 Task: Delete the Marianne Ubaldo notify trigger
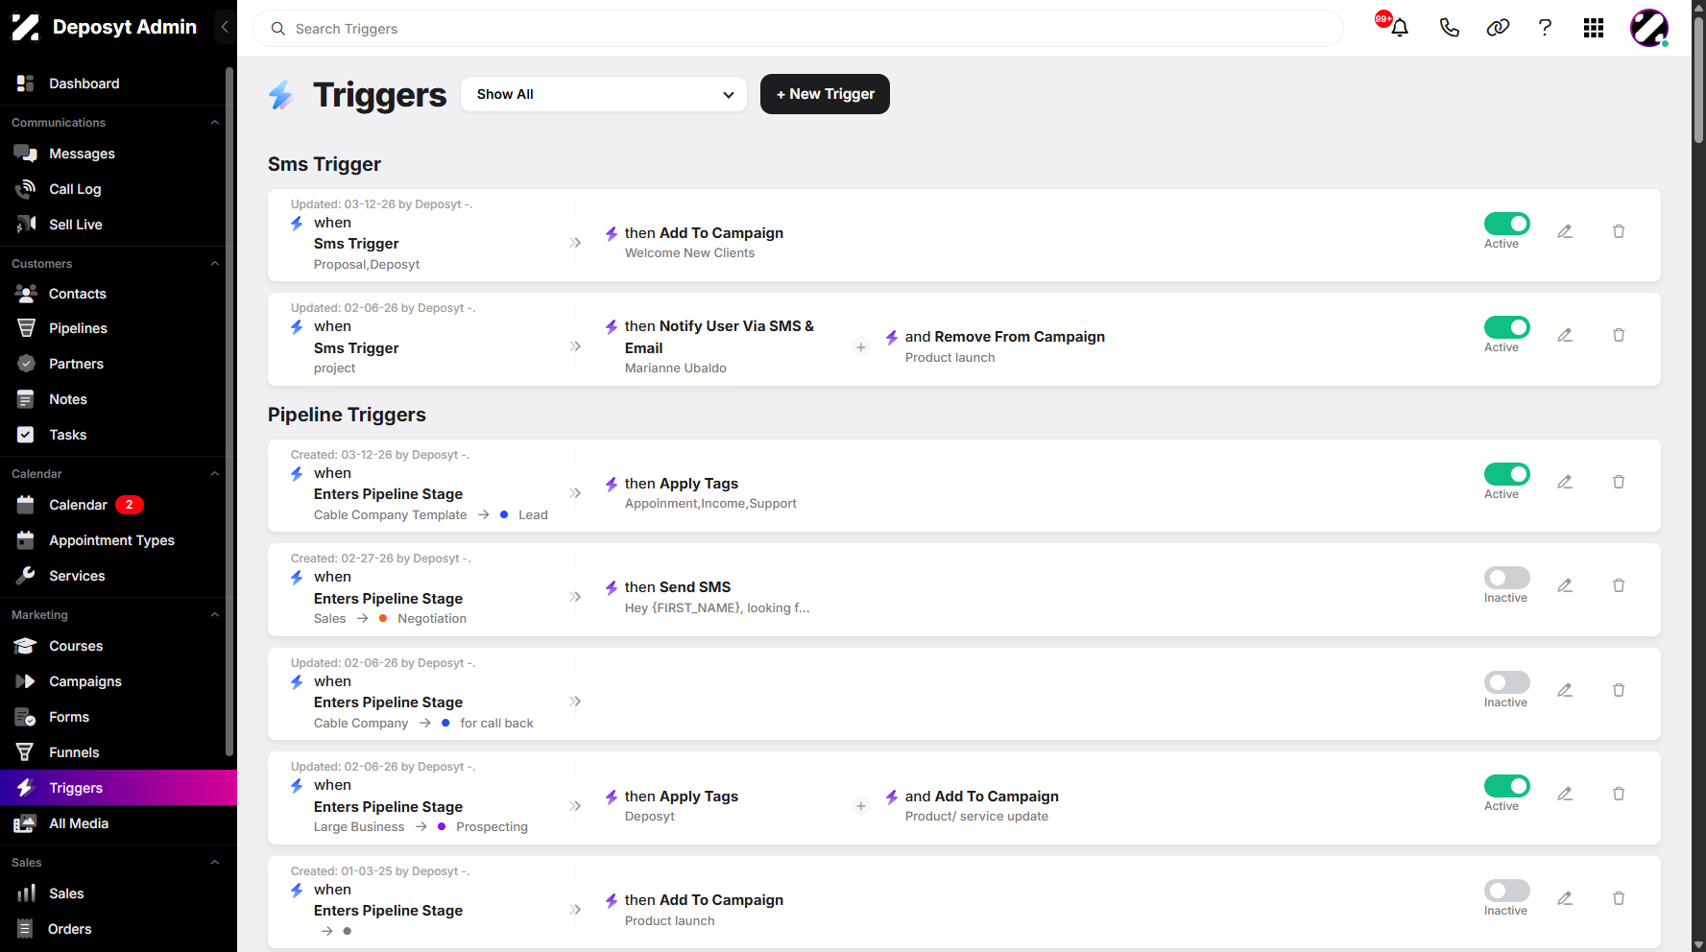(1619, 335)
